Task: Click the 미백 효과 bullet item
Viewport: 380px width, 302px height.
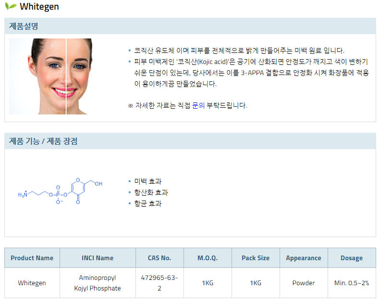Action: (148, 181)
